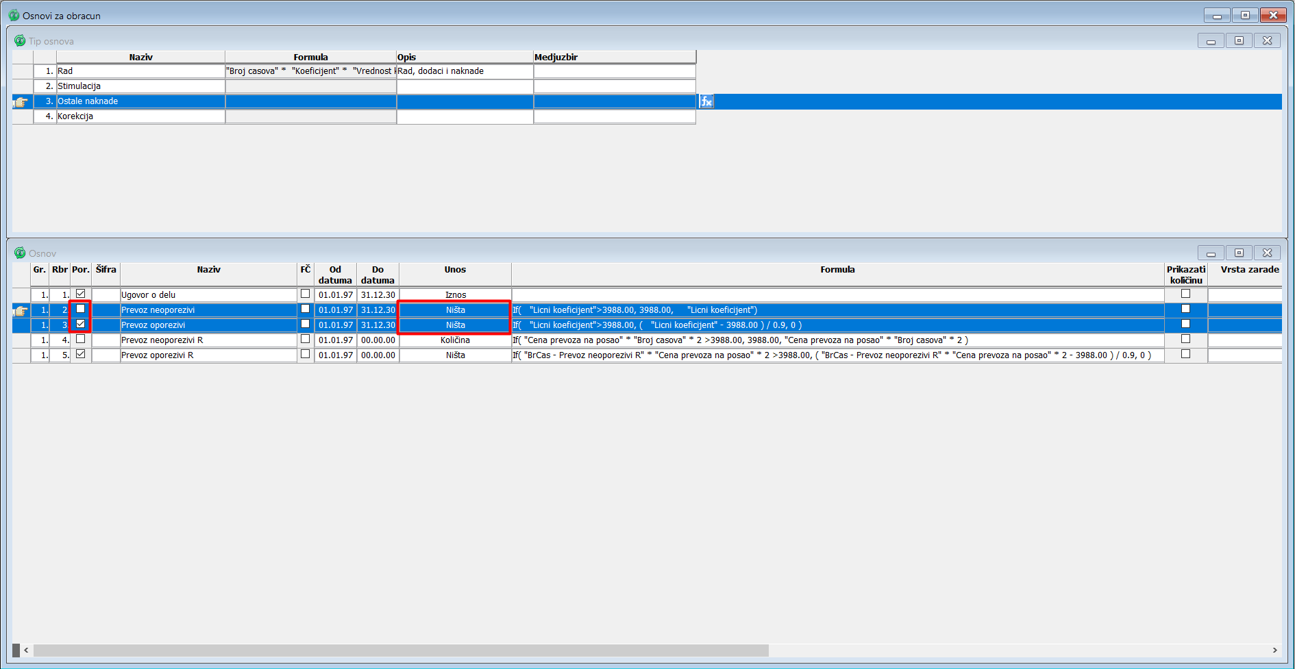The width and height of the screenshot is (1295, 669).
Task: Select the Korekcija row in Tip osnova
Action: coord(140,116)
